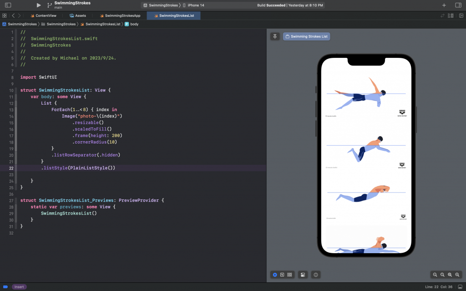Viewport: 466px width, 291px height.
Task: Open SwimmingStrokesList file breadcrumb
Action: [x=101, y=24]
